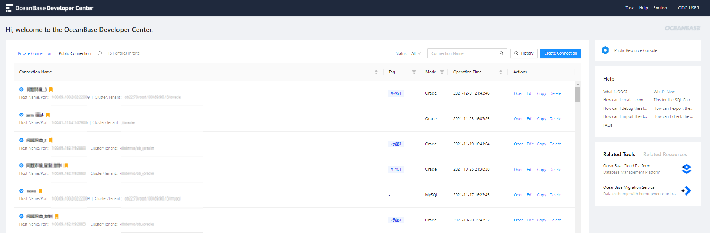Screen dimensions: 710x233
Task: Open How can I export the... help link
Action: tap(673, 109)
